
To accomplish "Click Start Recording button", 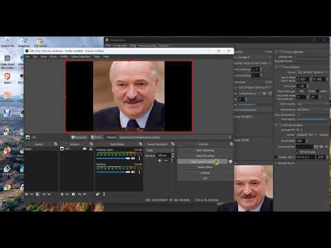I will [x=205, y=156].
